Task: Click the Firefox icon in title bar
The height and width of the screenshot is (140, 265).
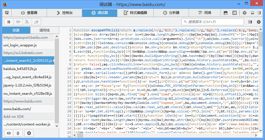Action: [5, 4]
